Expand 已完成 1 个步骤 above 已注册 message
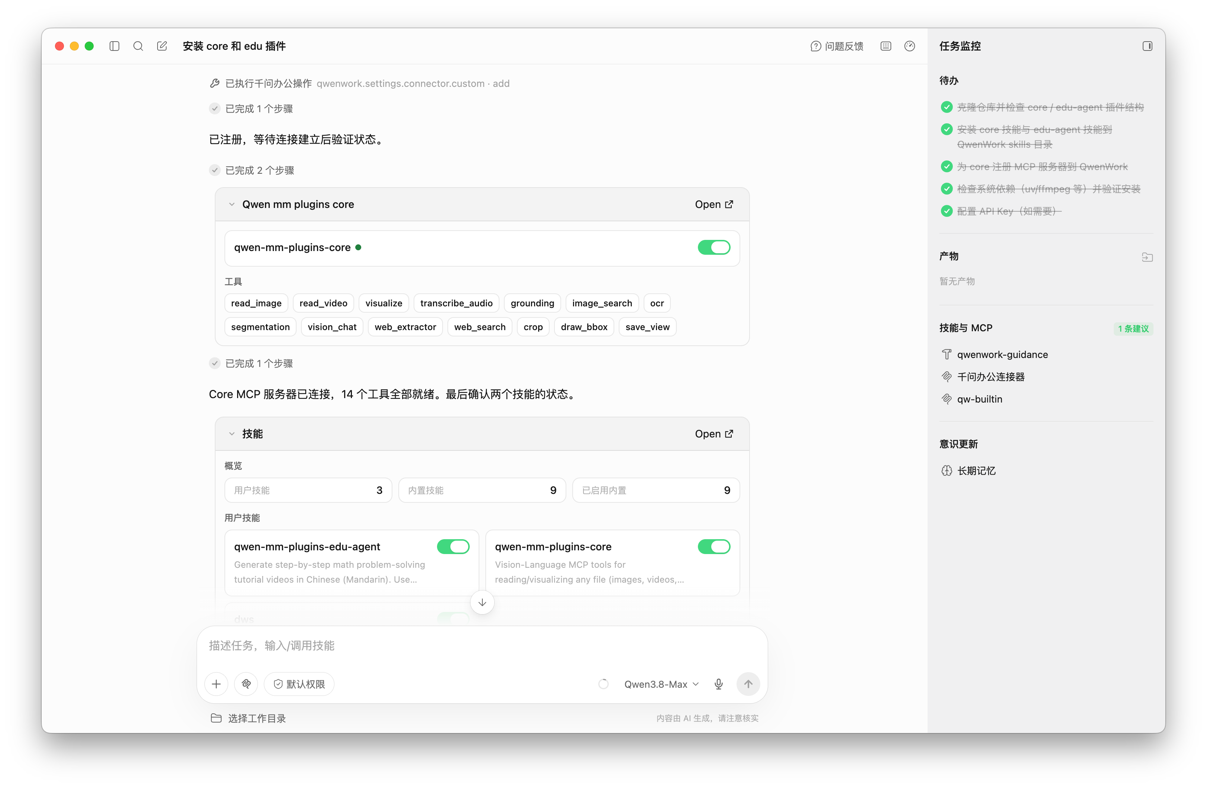This screenshot has width=1207, height=788. tap(251, 108)
